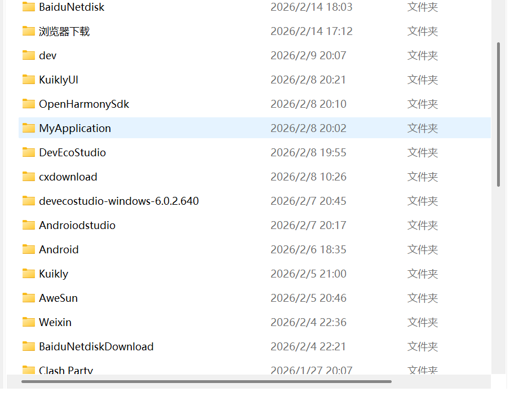The height and width of the screenshot is (396, 532).
Task: Select the Androiodstudio folder name
Action: point(77,225)
